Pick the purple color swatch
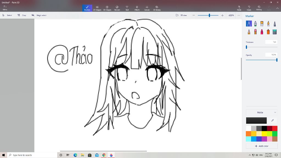The width and height of the screenshot is (281, 158). tap(264, 139)
